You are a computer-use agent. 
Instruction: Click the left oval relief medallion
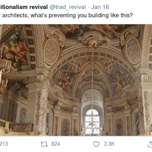52,51
